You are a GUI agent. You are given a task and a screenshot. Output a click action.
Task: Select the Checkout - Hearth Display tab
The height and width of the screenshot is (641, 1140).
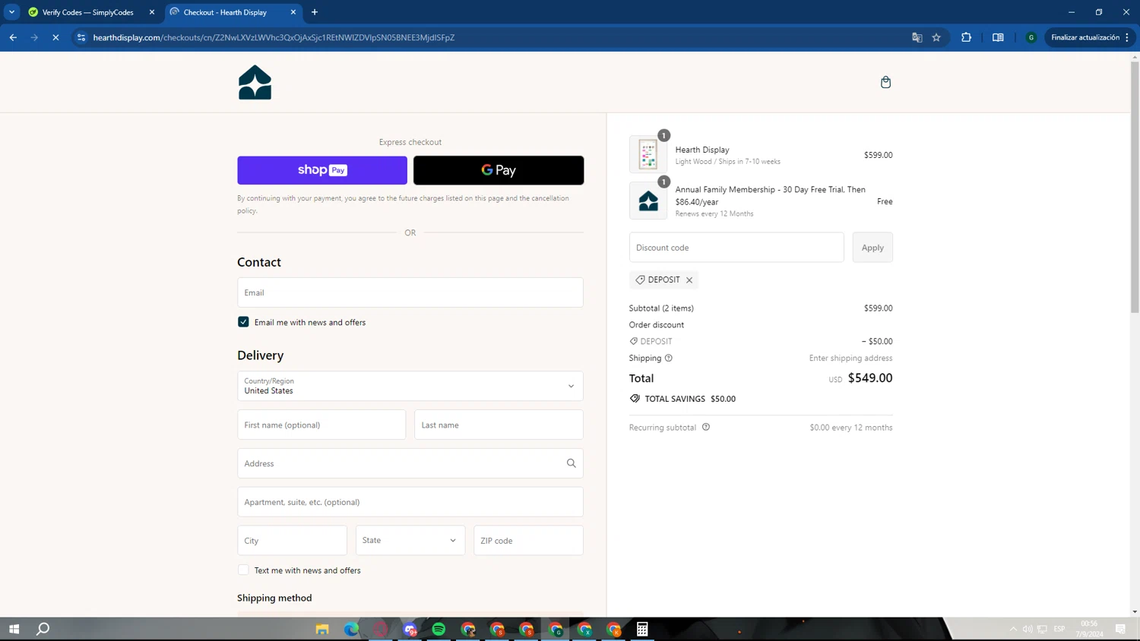[225, 12]
